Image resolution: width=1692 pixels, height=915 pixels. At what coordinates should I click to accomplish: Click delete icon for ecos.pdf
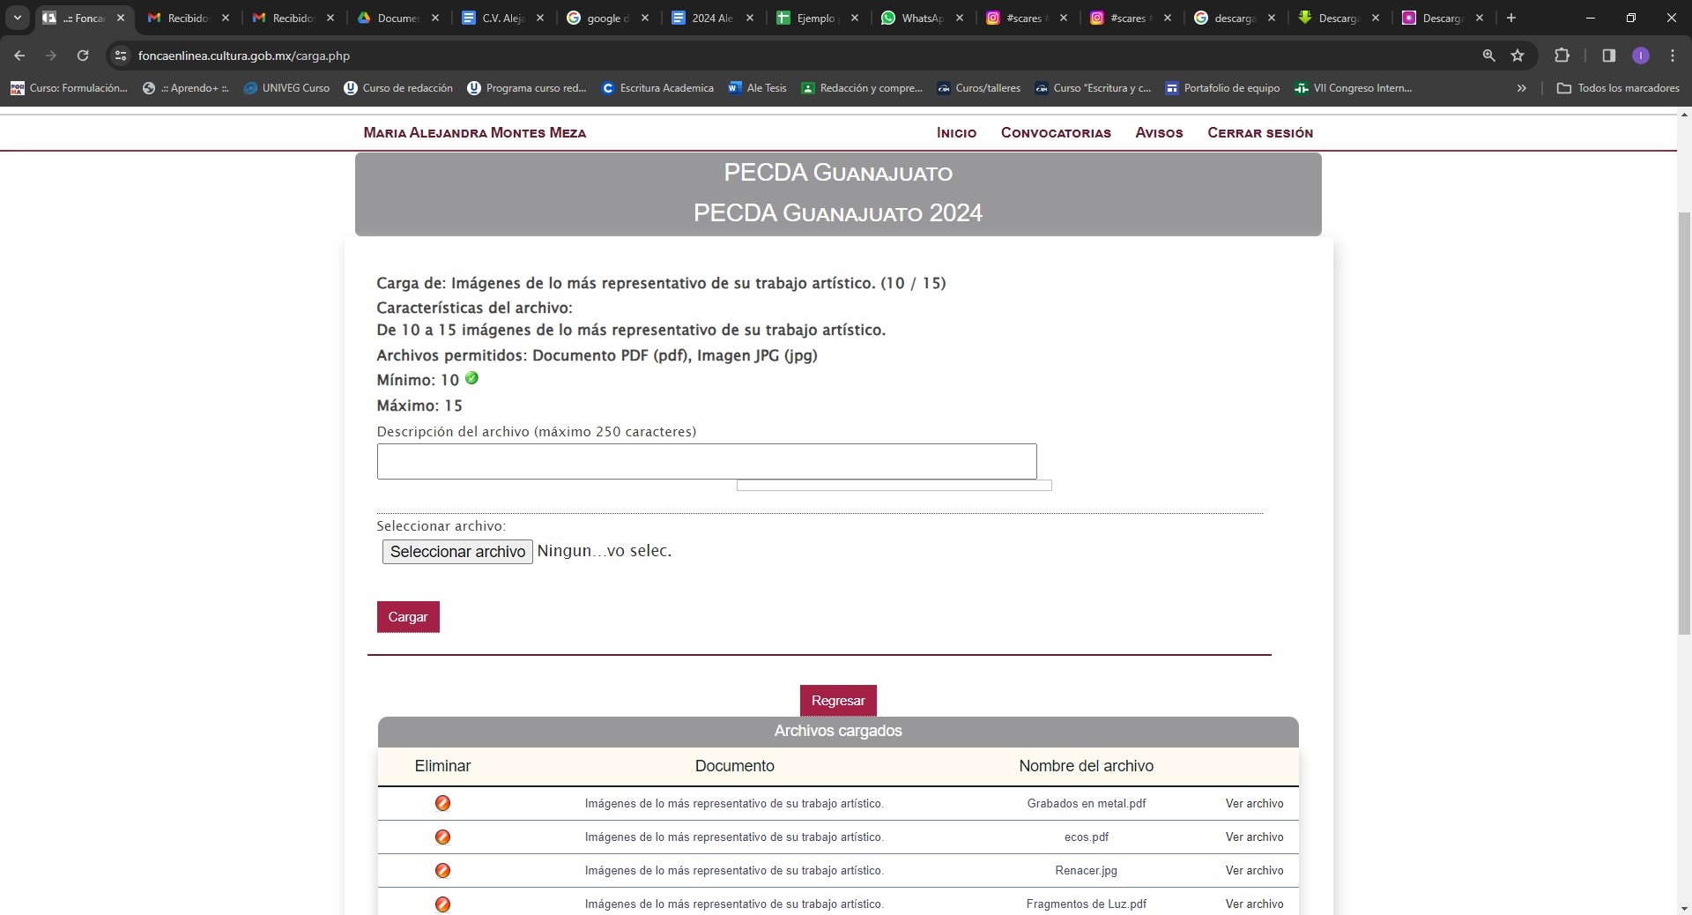(442, 837)
